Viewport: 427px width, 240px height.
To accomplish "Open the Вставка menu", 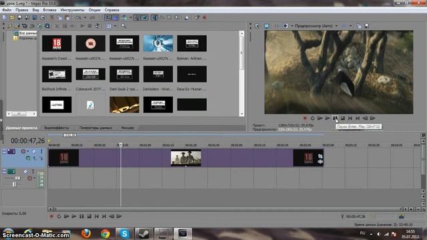I will click(x=49, y=10).
